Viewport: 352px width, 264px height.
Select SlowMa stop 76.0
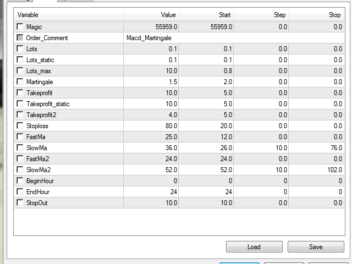(336, 148)
